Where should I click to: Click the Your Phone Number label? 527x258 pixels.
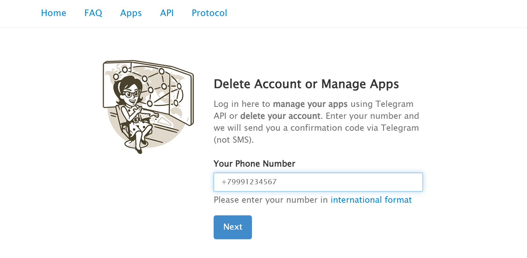tap(254, 164)
